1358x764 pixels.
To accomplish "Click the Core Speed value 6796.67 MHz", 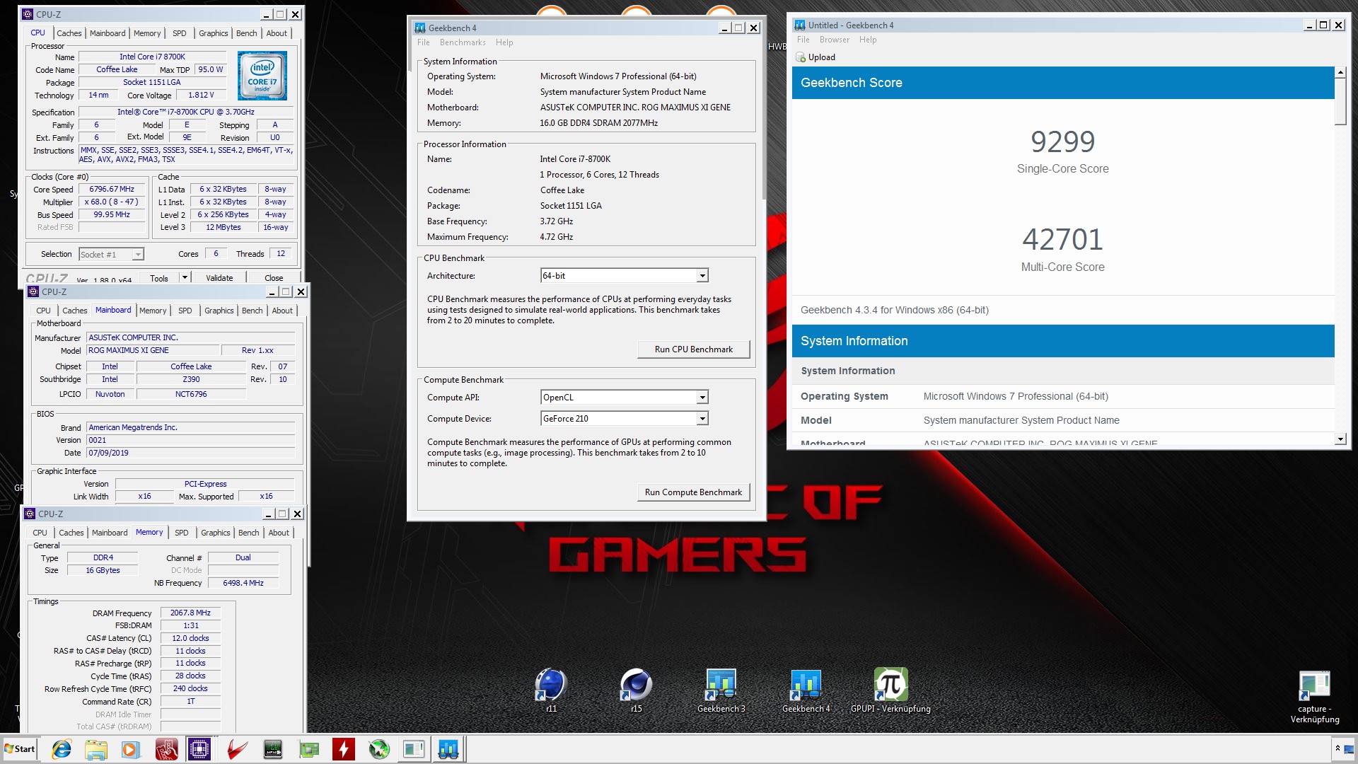I will click(x=112, y=190).
